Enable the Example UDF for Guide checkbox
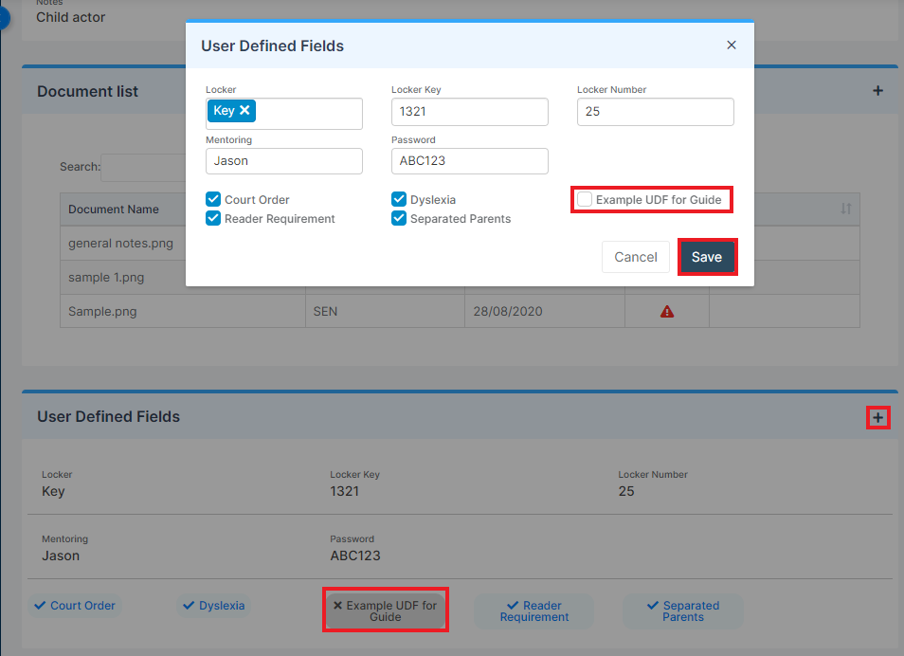Screen dimensions: 904x656 [x=585, y=200]
